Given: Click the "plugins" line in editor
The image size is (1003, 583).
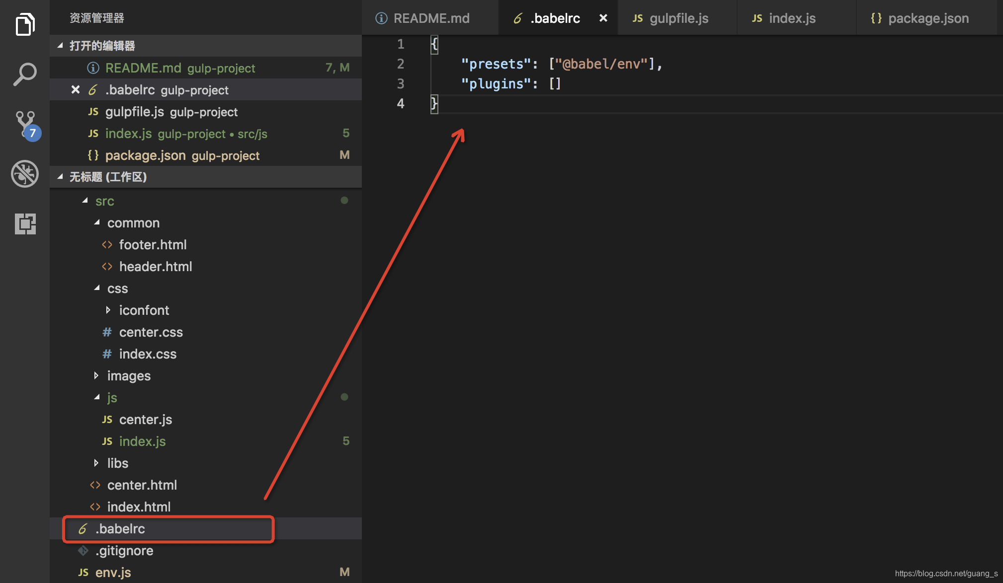Looking at the screenshot, I should (511, 84).
